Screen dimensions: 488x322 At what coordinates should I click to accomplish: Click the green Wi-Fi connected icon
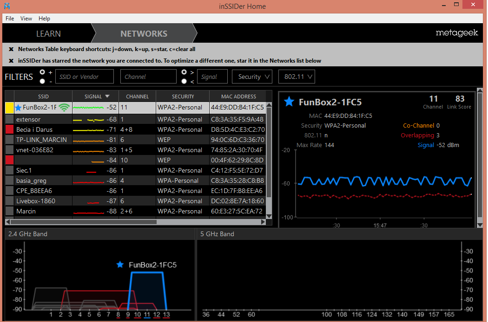click(x=64, y=108)
